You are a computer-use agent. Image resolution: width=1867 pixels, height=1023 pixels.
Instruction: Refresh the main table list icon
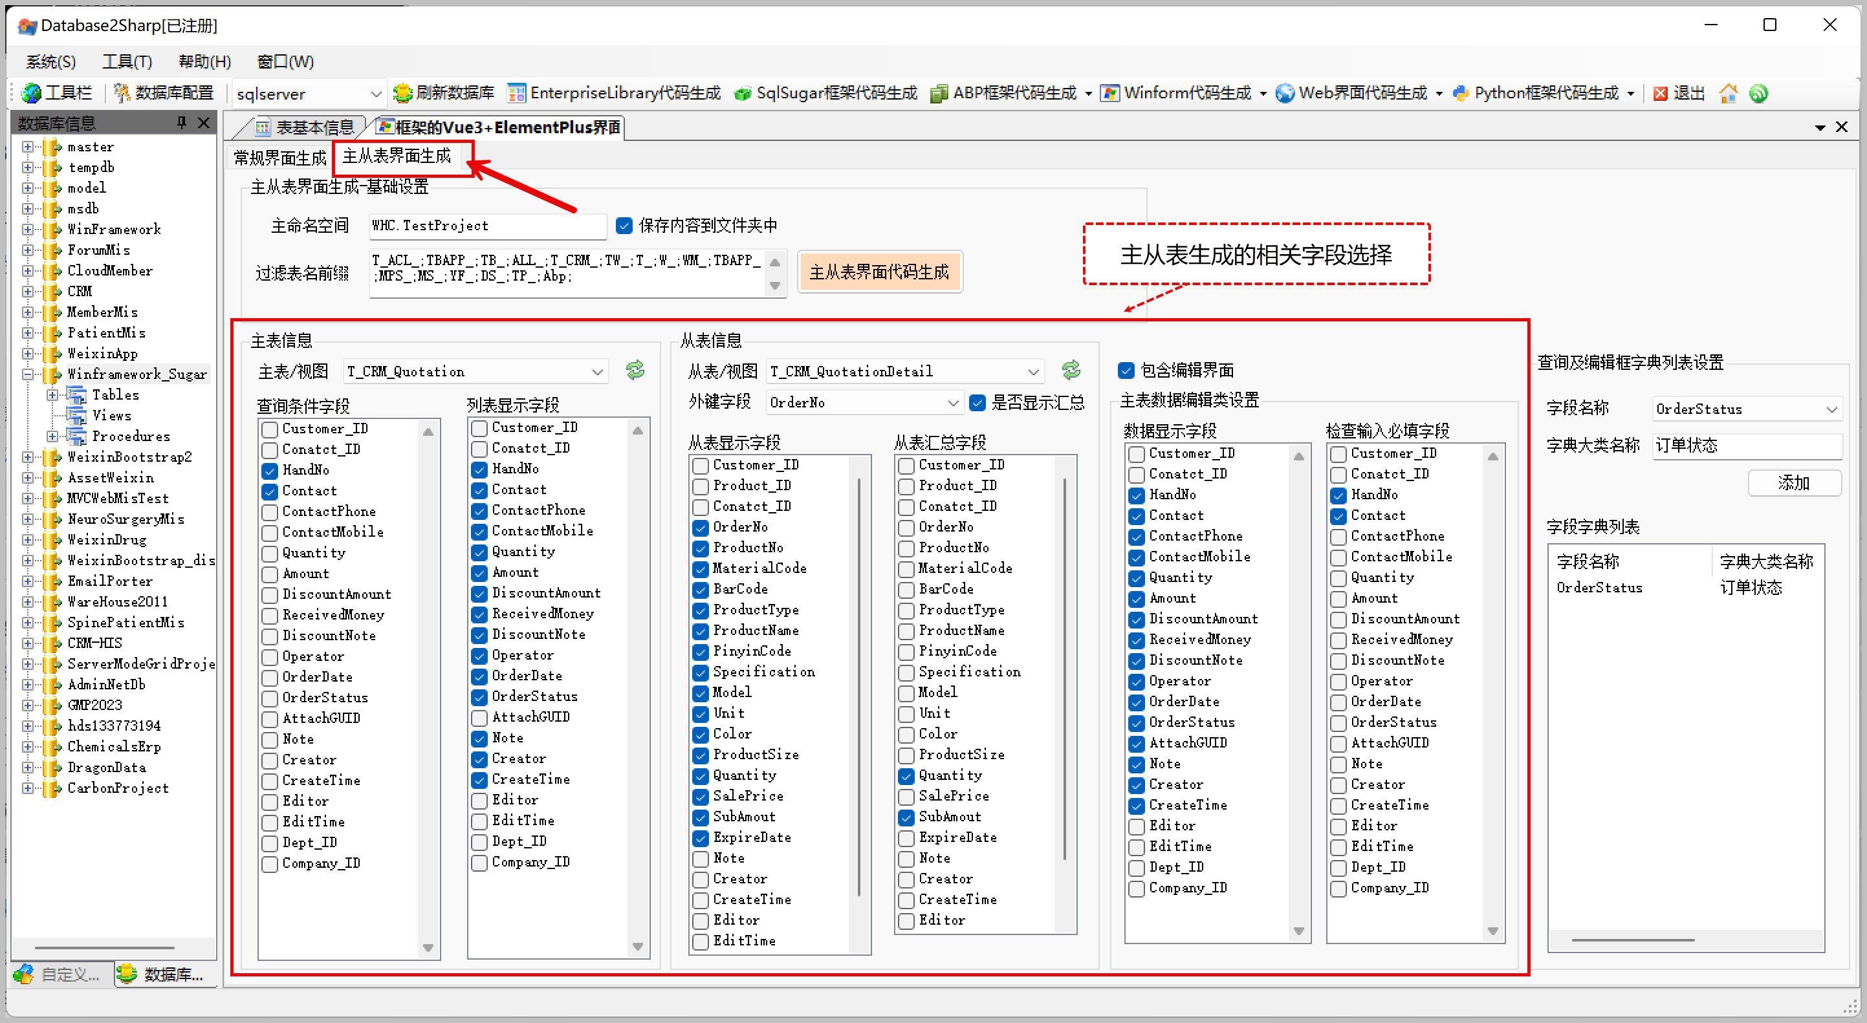point(636,371)
